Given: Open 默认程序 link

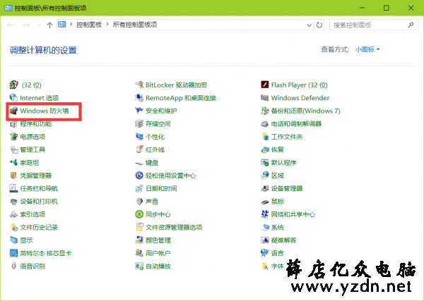Looking at the screenshot, I should click(x=283, y=163).
